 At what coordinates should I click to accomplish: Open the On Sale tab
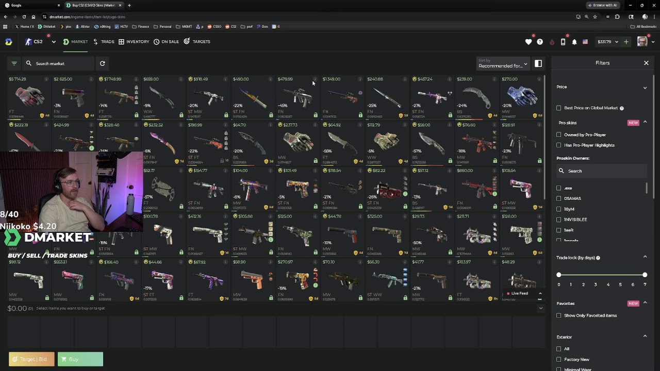pyautogui.click(x=166, y=42)
